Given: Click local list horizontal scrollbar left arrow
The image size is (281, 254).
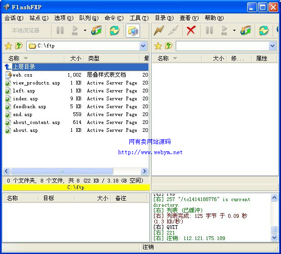Looking at the screenshot, I should [6, 171].
